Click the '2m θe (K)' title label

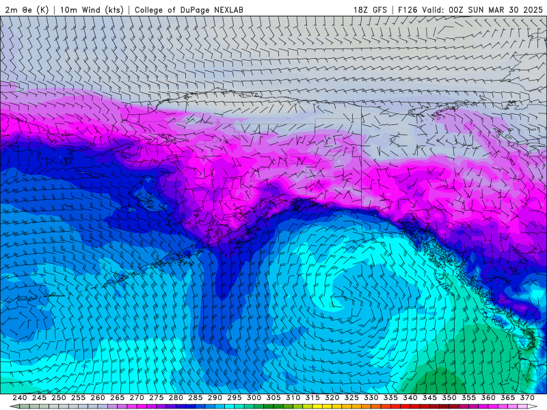tap(27, 10)
